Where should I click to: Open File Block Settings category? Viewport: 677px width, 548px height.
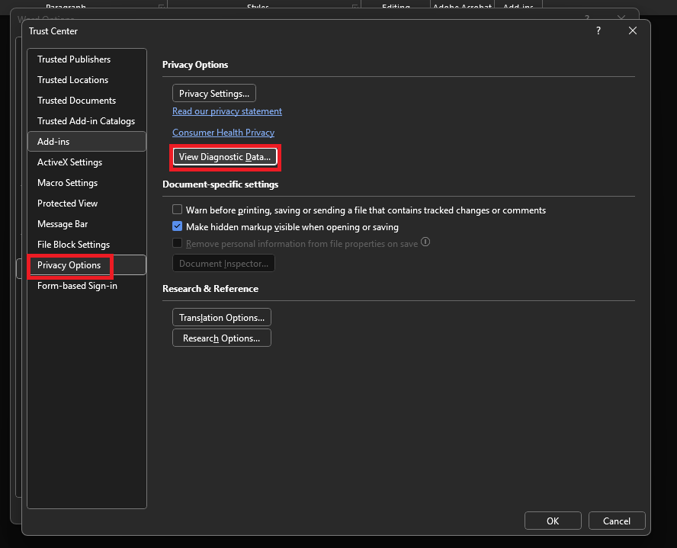pyautogui.click(x=73, y=245)
